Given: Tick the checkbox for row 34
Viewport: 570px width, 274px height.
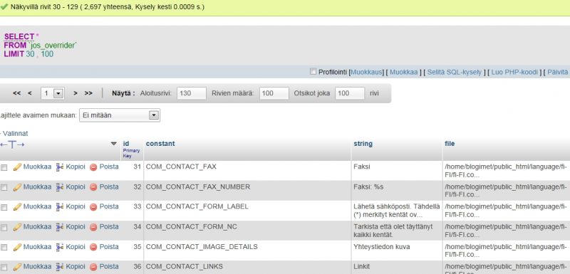Looking at the screenshot, I should (4, 228).
